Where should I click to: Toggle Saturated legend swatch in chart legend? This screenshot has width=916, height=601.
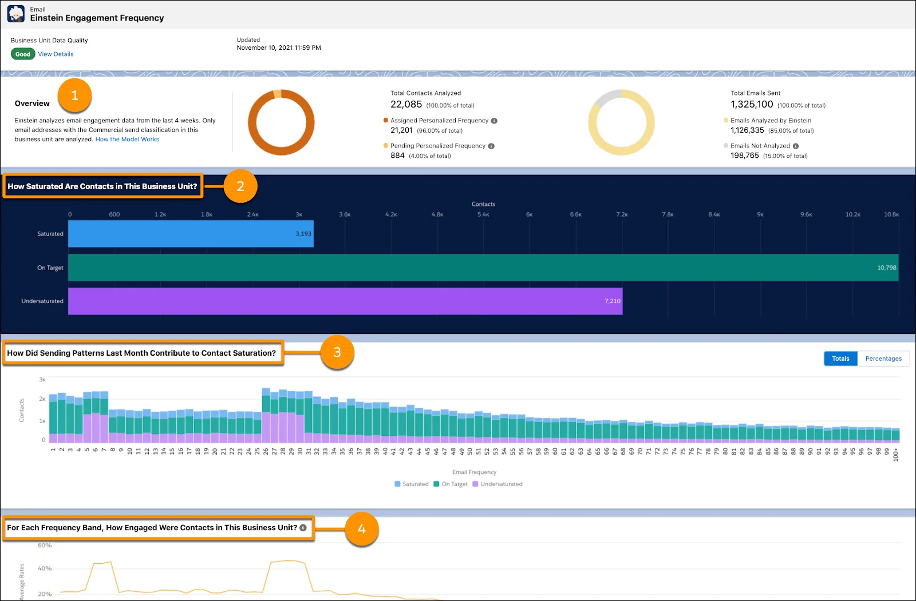397,484
